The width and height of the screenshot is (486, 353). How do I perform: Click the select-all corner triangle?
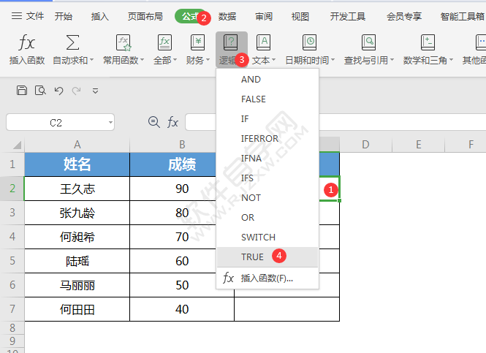tap(17, 145)
